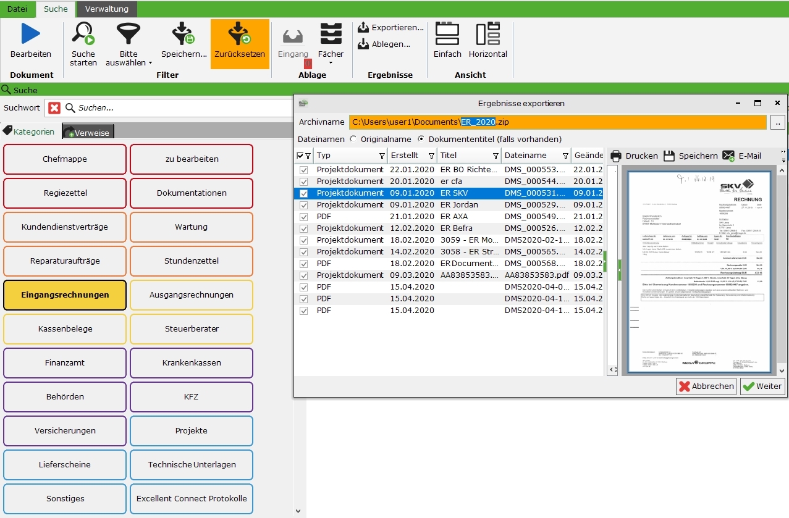Open the Fächer dropdown arrow
789x518 pixels.
point(331,63)
